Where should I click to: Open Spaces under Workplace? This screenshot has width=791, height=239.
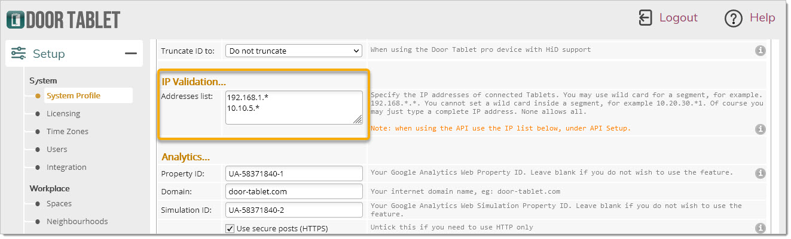pyautogui.click(x=59, y=203)
